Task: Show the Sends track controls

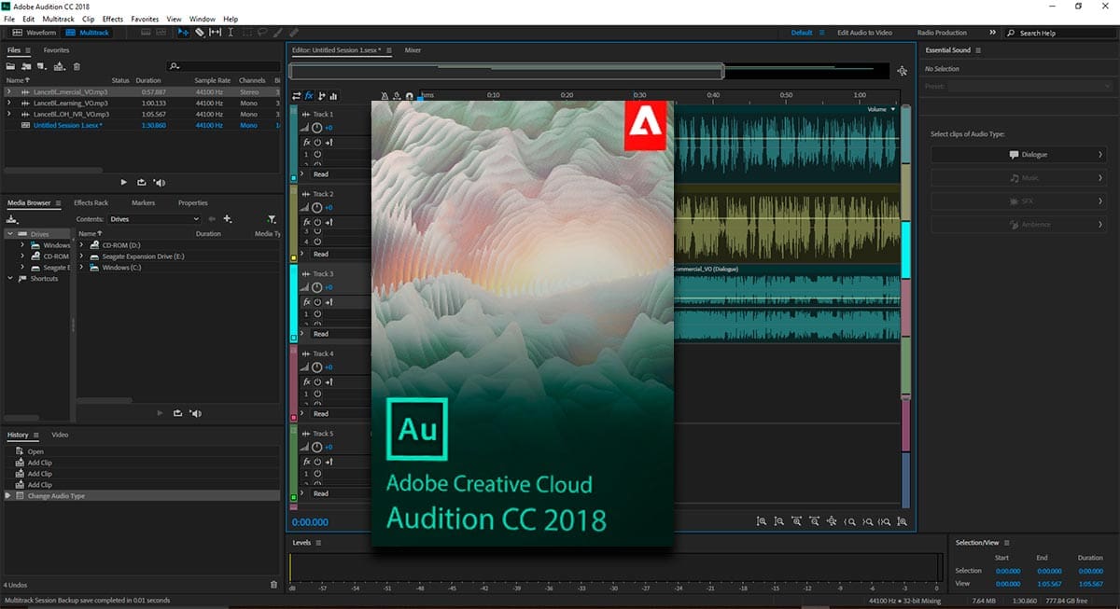Action: (321, 96)
